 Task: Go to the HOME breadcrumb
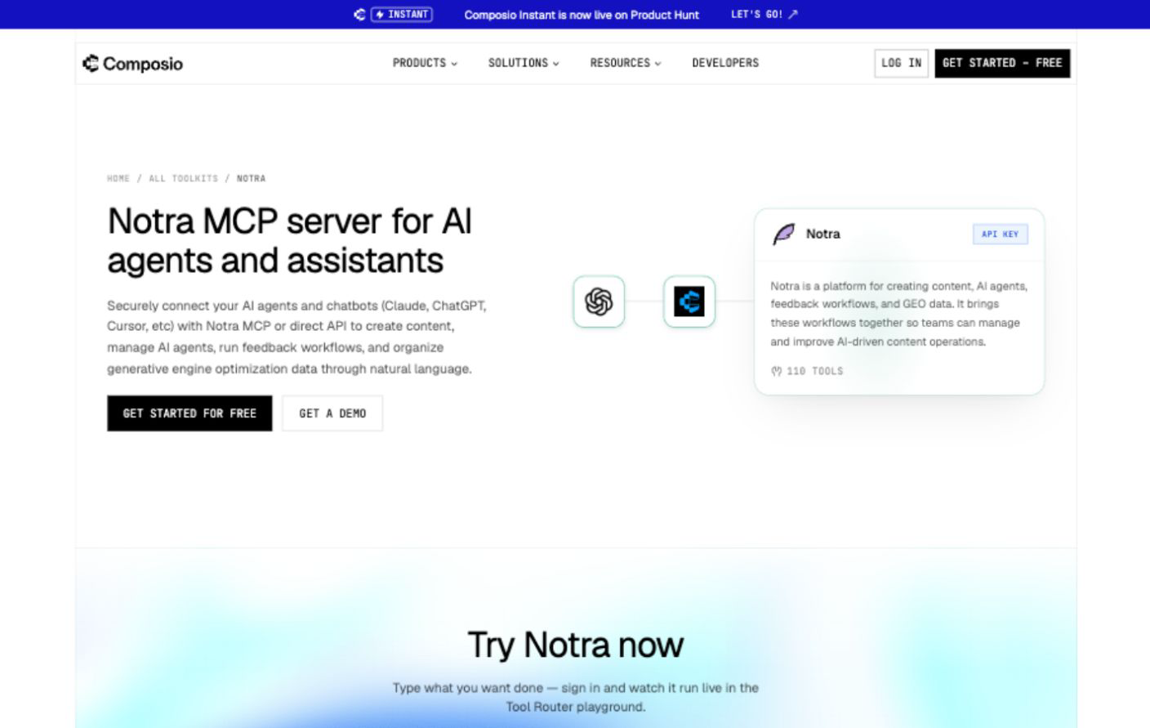point(118,178)
